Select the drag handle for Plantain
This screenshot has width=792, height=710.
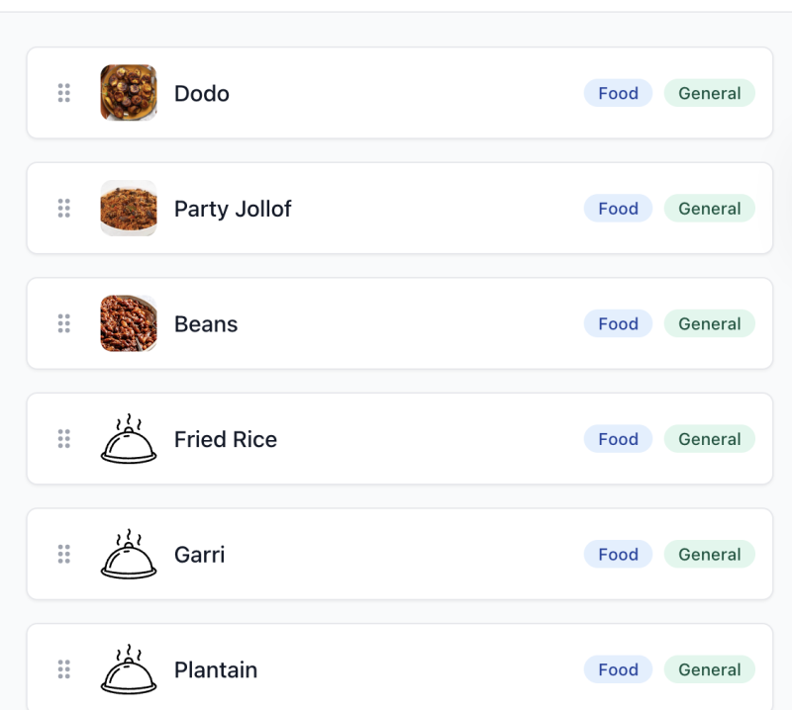pos(64,669)
